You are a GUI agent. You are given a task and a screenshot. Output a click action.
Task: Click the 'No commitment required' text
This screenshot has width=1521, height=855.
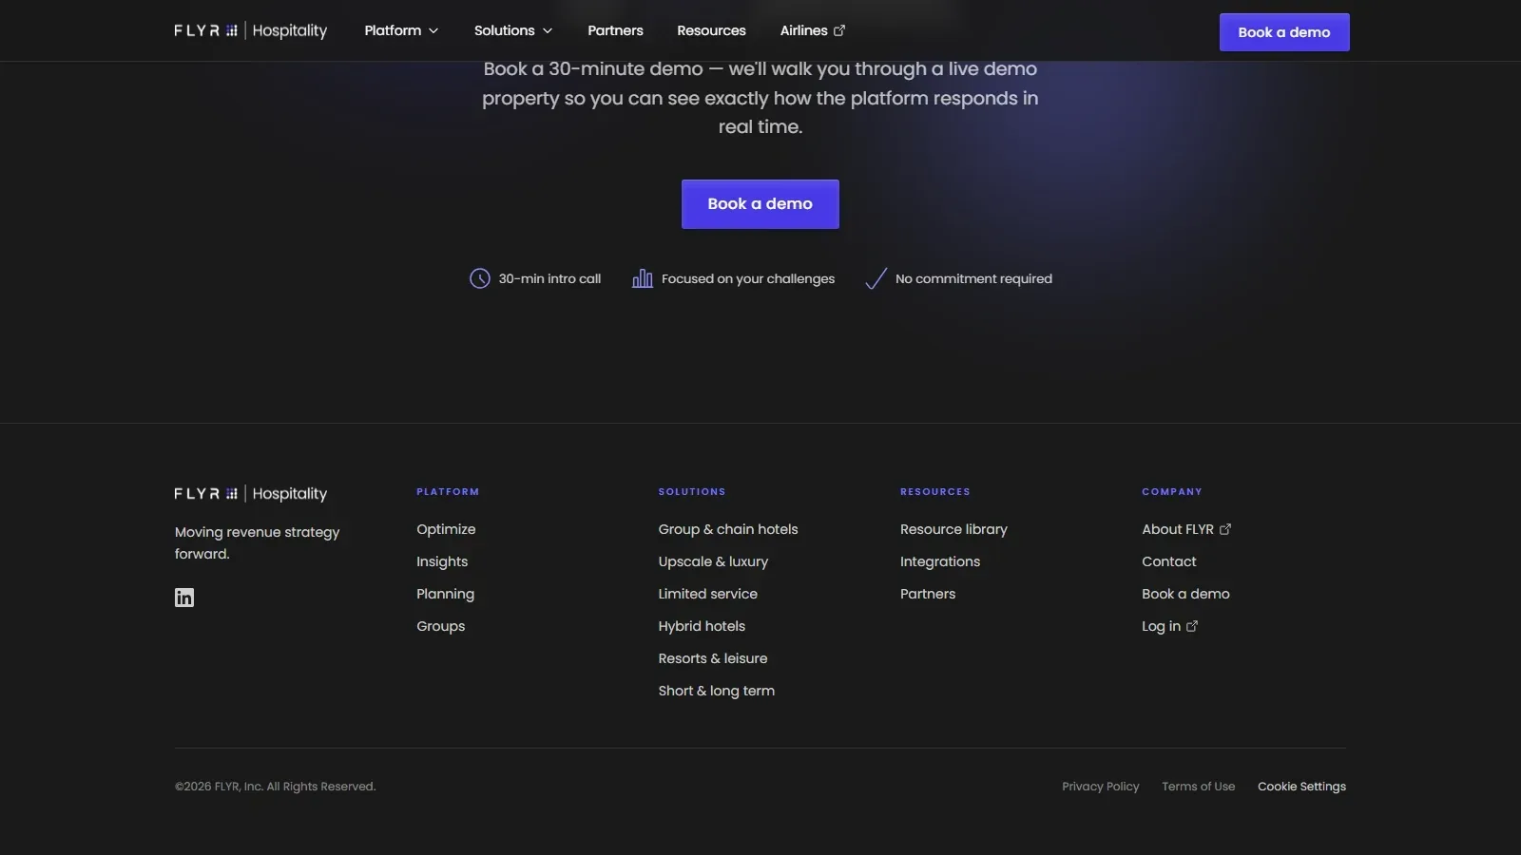coord(973,278)
